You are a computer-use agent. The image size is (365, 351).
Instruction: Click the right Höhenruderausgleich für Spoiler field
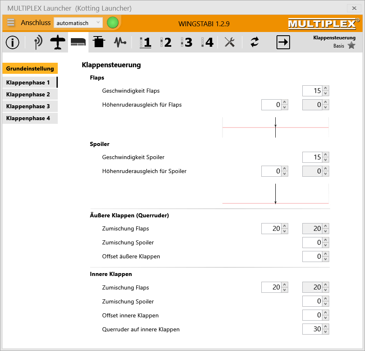tap(313, 171)
